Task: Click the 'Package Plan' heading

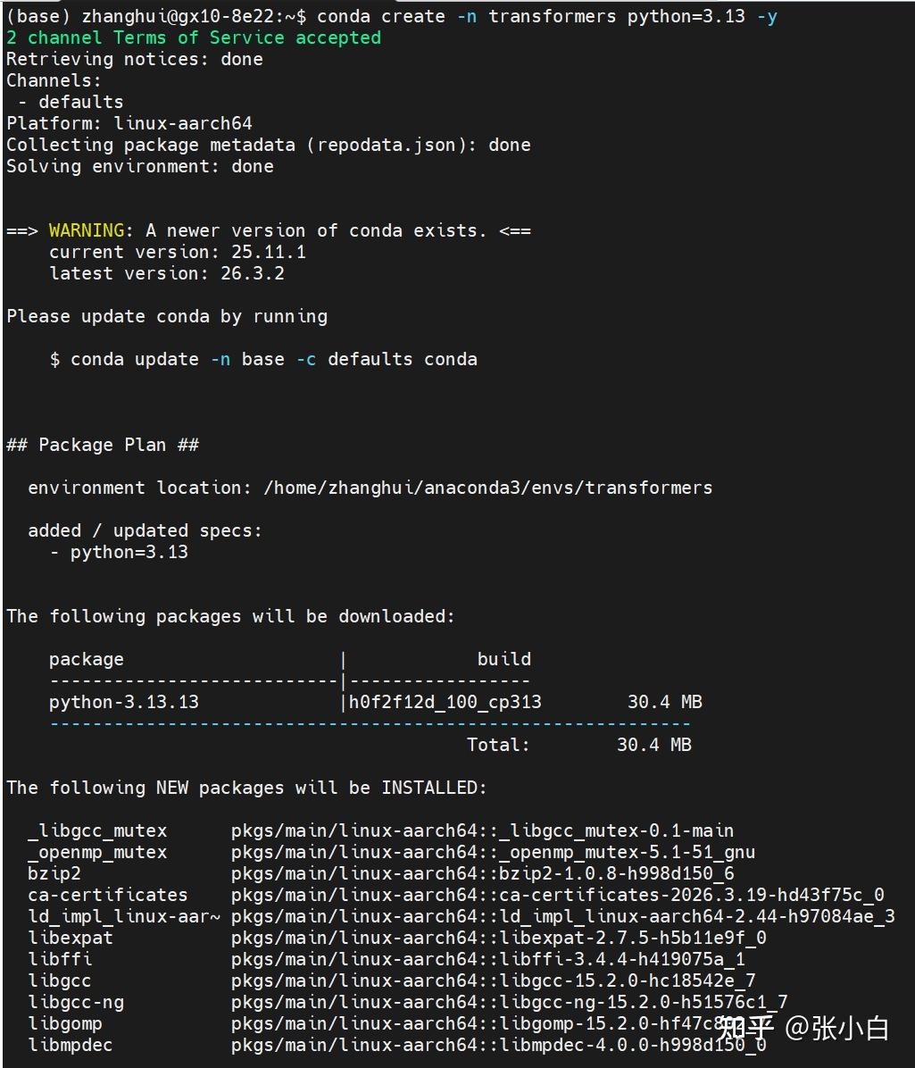Action: pyautogui.click(x=102, y=445)
